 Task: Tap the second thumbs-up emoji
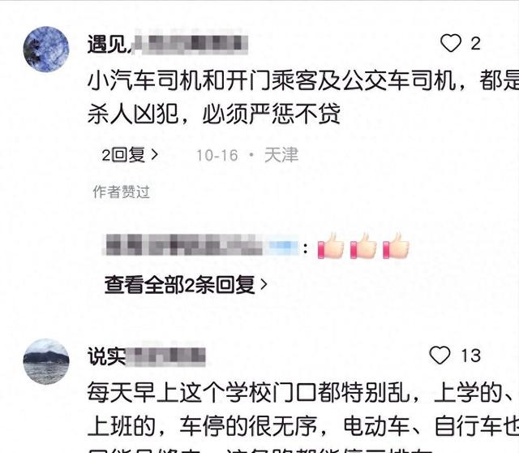[x=363, y=246]
